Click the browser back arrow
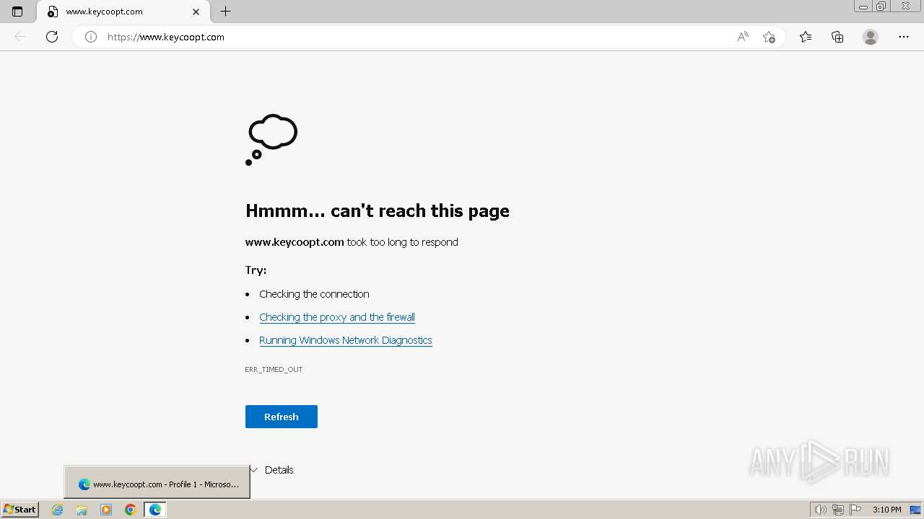The height and width of the screenshot is (519, 924). tap(20, 37)
